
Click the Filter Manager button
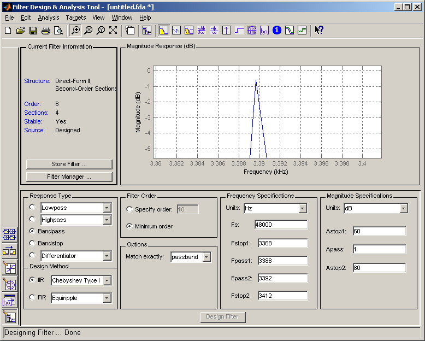click(69, 177)
